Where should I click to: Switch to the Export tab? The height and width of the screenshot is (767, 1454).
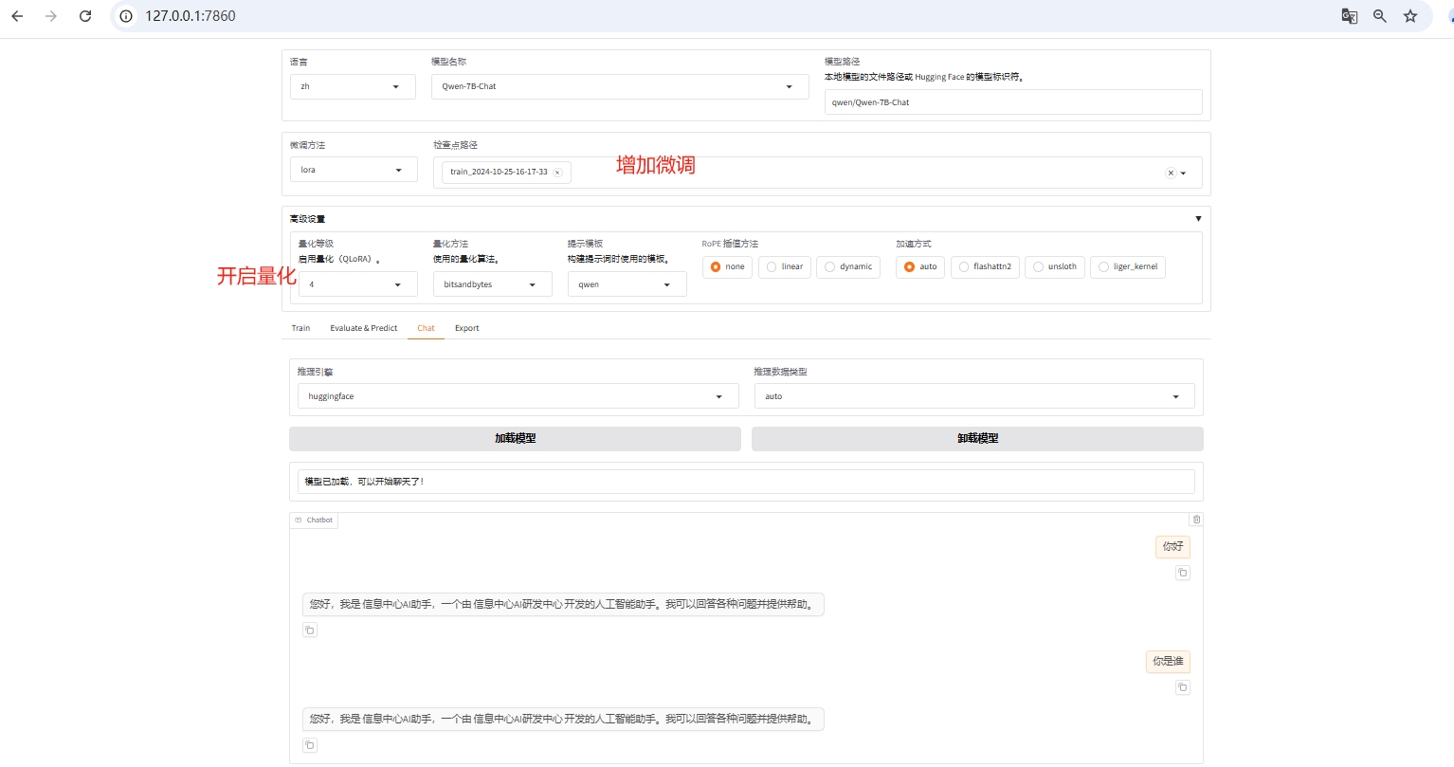pos(466,328)
